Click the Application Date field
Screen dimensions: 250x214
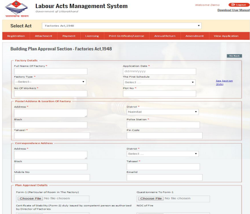[x=159, y=72]
